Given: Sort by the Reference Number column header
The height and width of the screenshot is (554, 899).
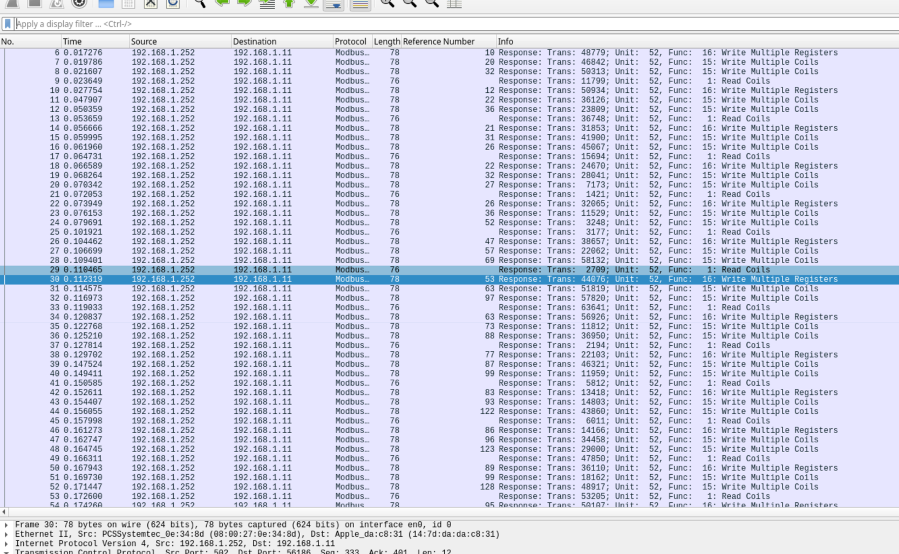Looking at the screenshot, I should coord(448,42).
